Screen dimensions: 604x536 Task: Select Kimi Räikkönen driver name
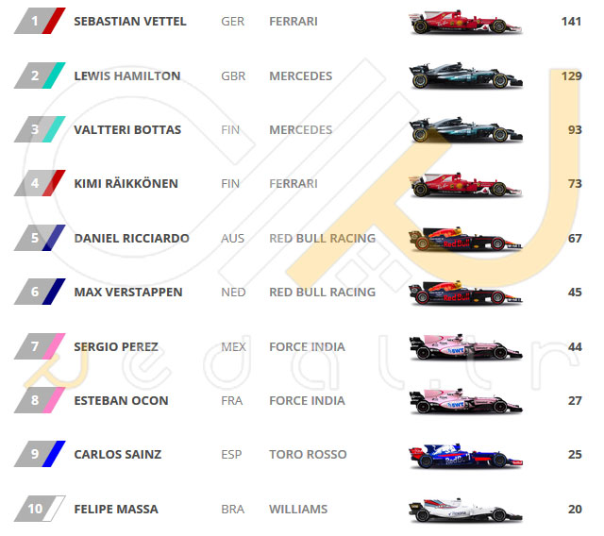126,184
